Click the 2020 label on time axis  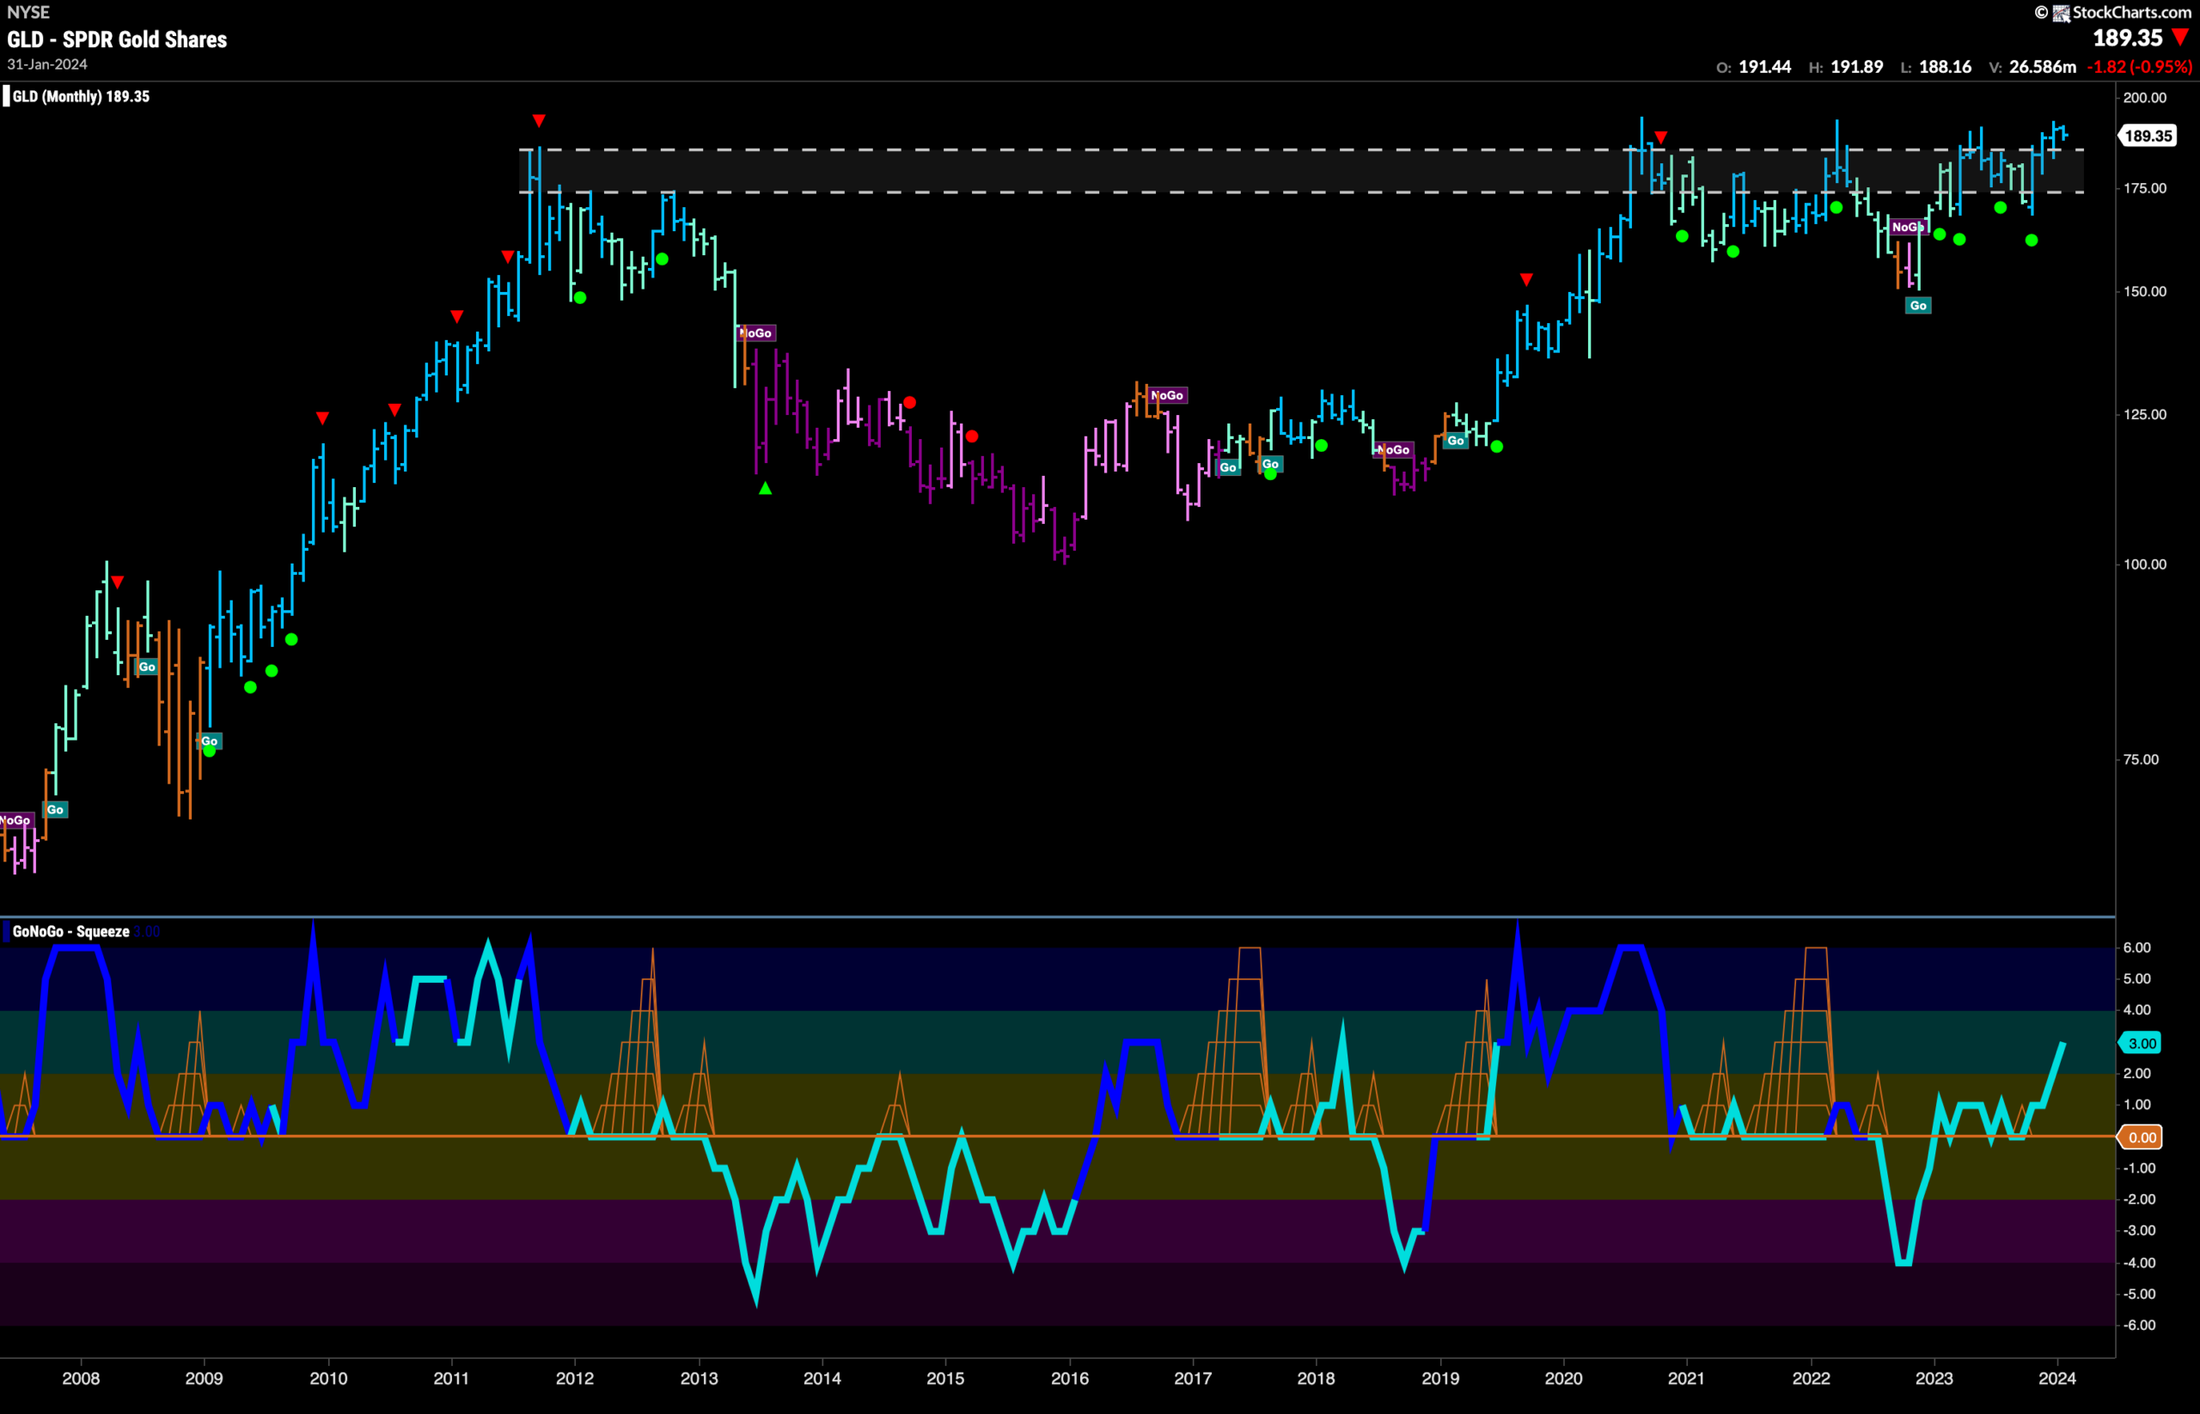(x=1563, y=1378)
